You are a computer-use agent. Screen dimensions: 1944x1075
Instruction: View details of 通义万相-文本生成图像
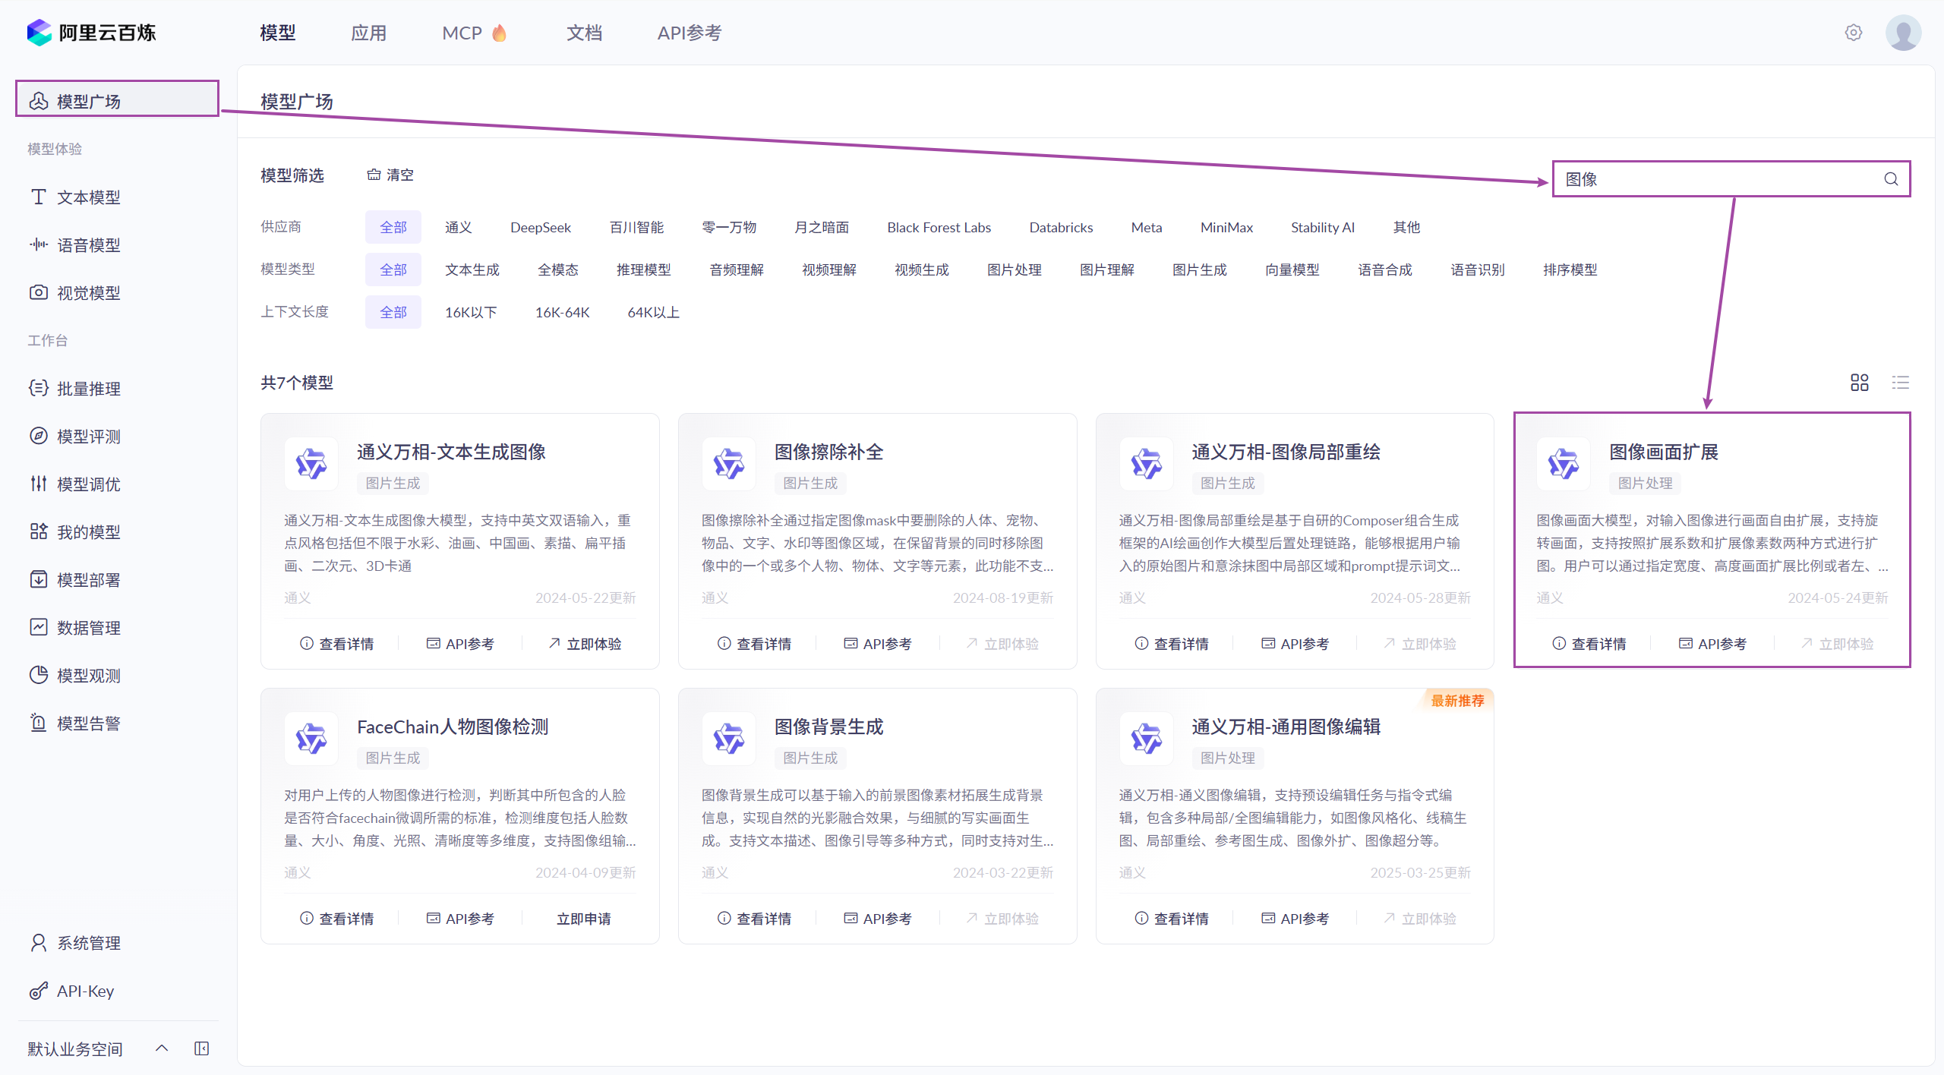tap(337, 644)
